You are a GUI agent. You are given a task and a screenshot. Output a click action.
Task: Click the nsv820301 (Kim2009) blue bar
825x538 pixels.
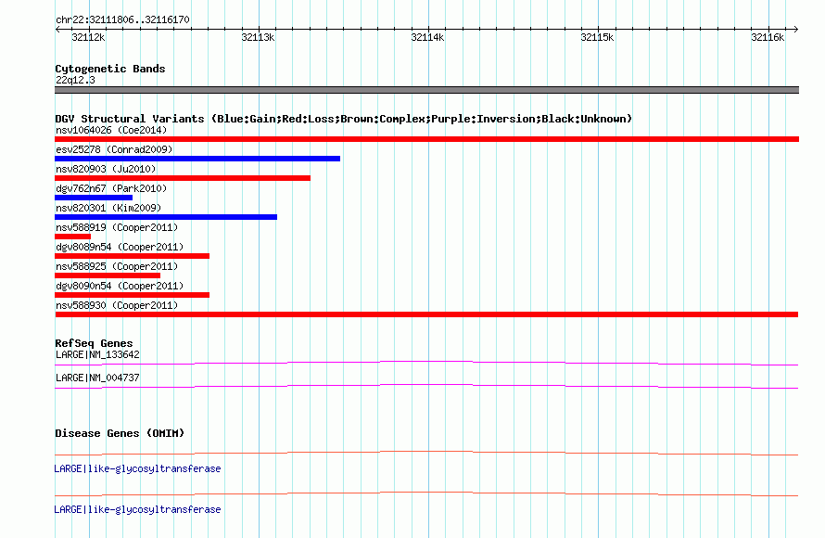click(x=166, y=217)
